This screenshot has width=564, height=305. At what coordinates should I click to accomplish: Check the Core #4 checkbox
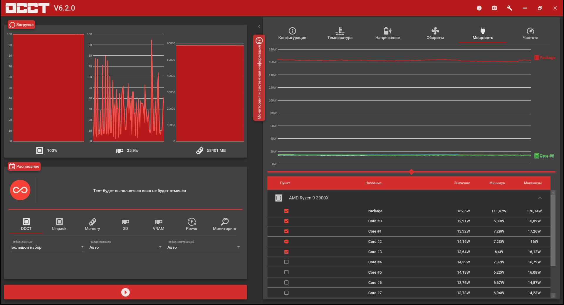click(x=286, y=262)
